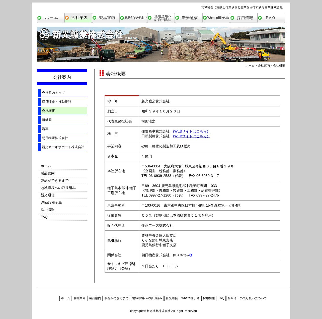The height and width of the screenshot is (319, 322).
Task: Click footer link 当サイトの取り扱いについて
Action: [247, 298]
